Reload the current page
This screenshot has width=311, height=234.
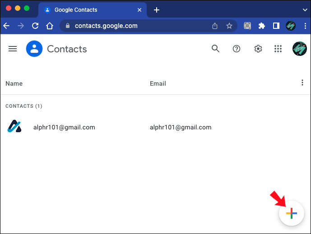coord(35,26)
